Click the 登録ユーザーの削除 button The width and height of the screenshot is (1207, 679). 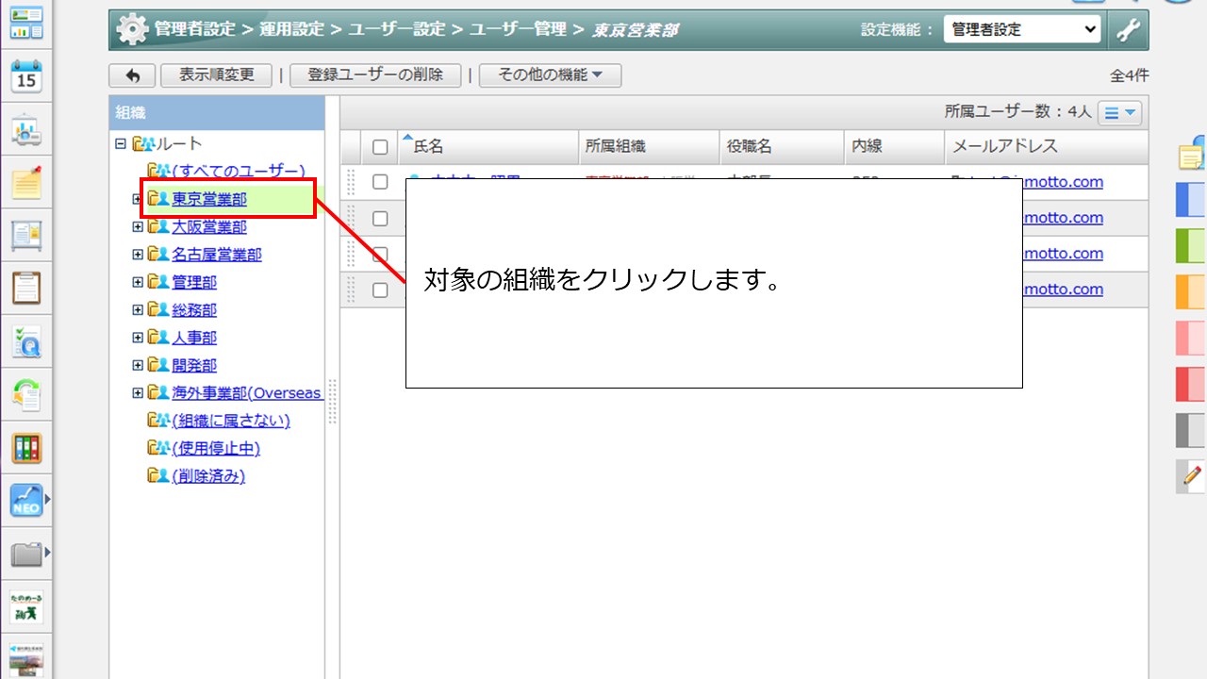pos(375,75)
